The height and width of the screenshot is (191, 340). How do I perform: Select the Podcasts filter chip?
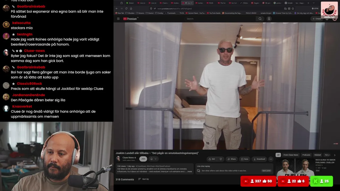[306, 155]
